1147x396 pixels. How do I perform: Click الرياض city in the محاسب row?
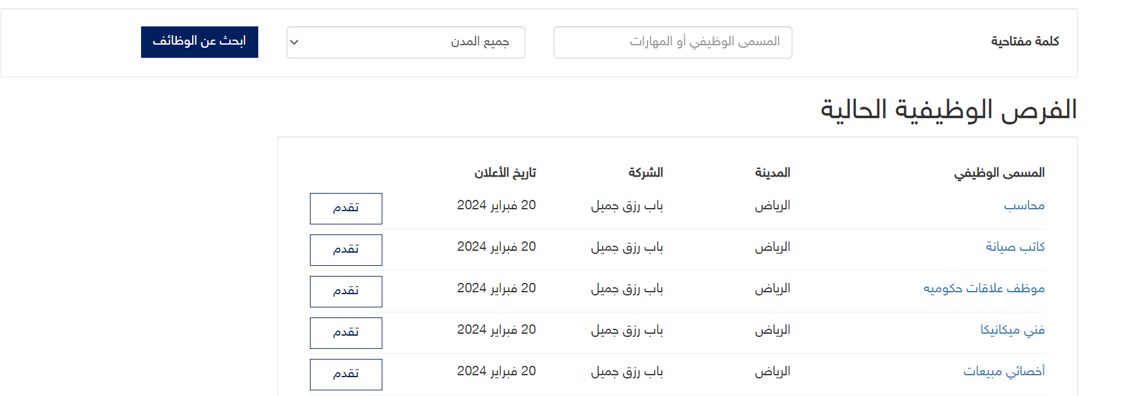[772, 206]
